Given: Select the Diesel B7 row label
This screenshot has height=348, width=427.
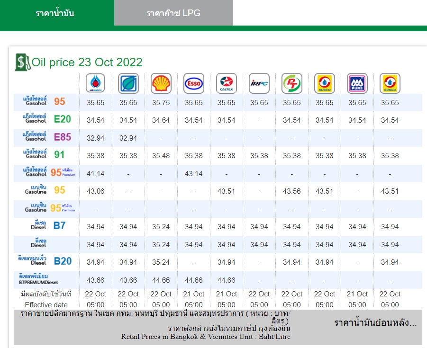Looking at the screenshot, I should (48, 225).
